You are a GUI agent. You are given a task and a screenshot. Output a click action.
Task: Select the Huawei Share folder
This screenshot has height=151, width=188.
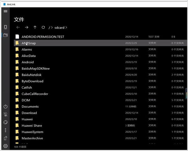click(x=32, y=126)
